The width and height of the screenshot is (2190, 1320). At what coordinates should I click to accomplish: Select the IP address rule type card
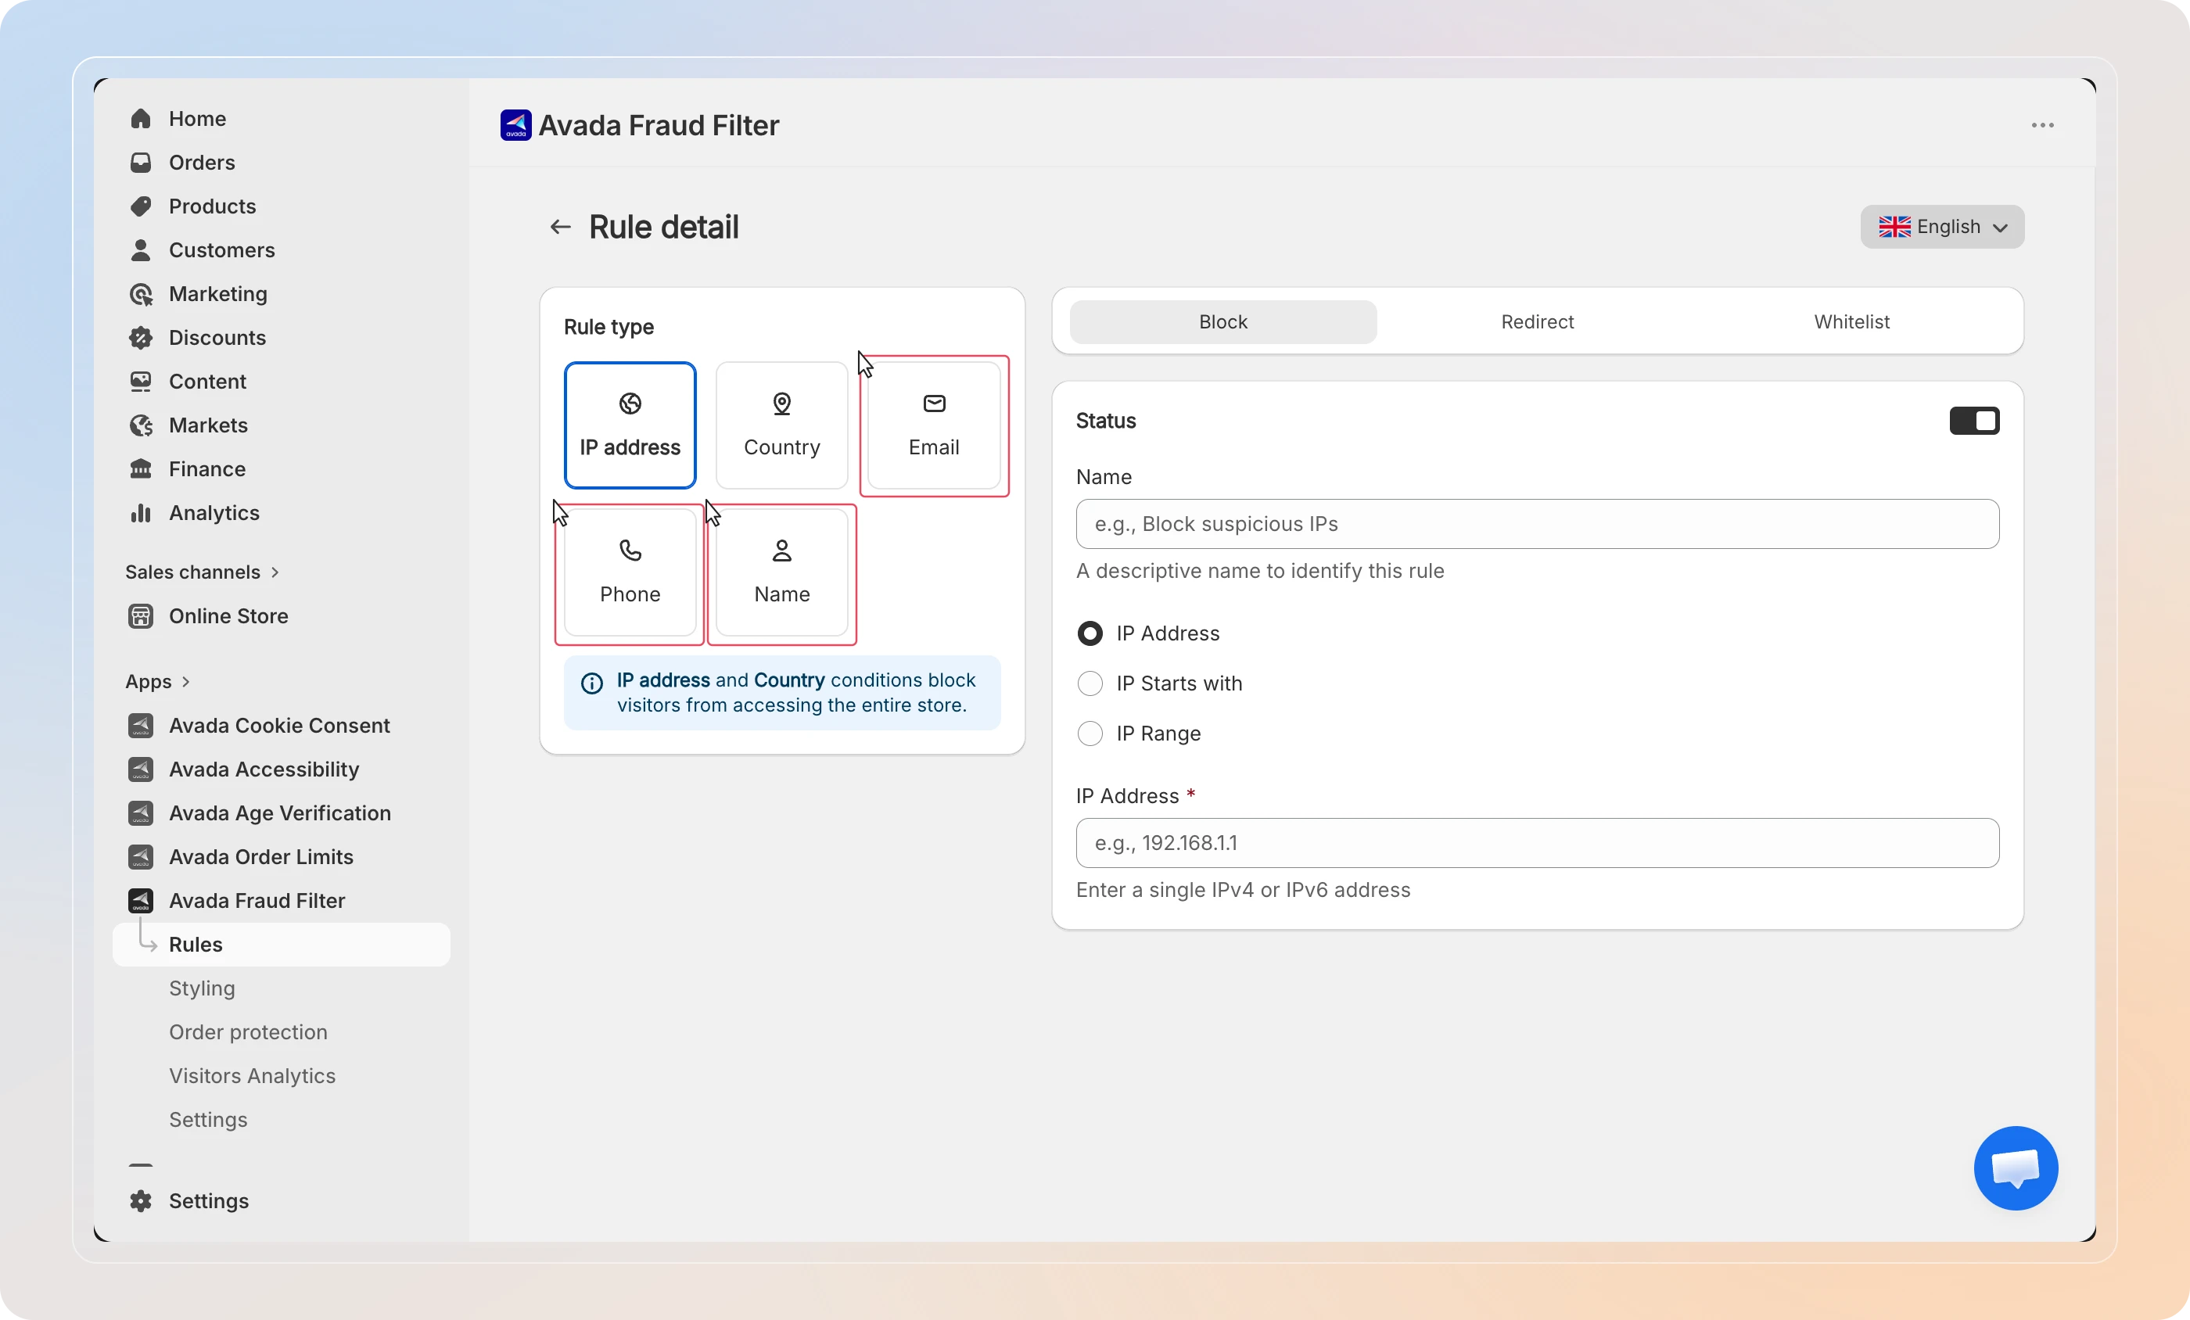click(x=630, y=425)
